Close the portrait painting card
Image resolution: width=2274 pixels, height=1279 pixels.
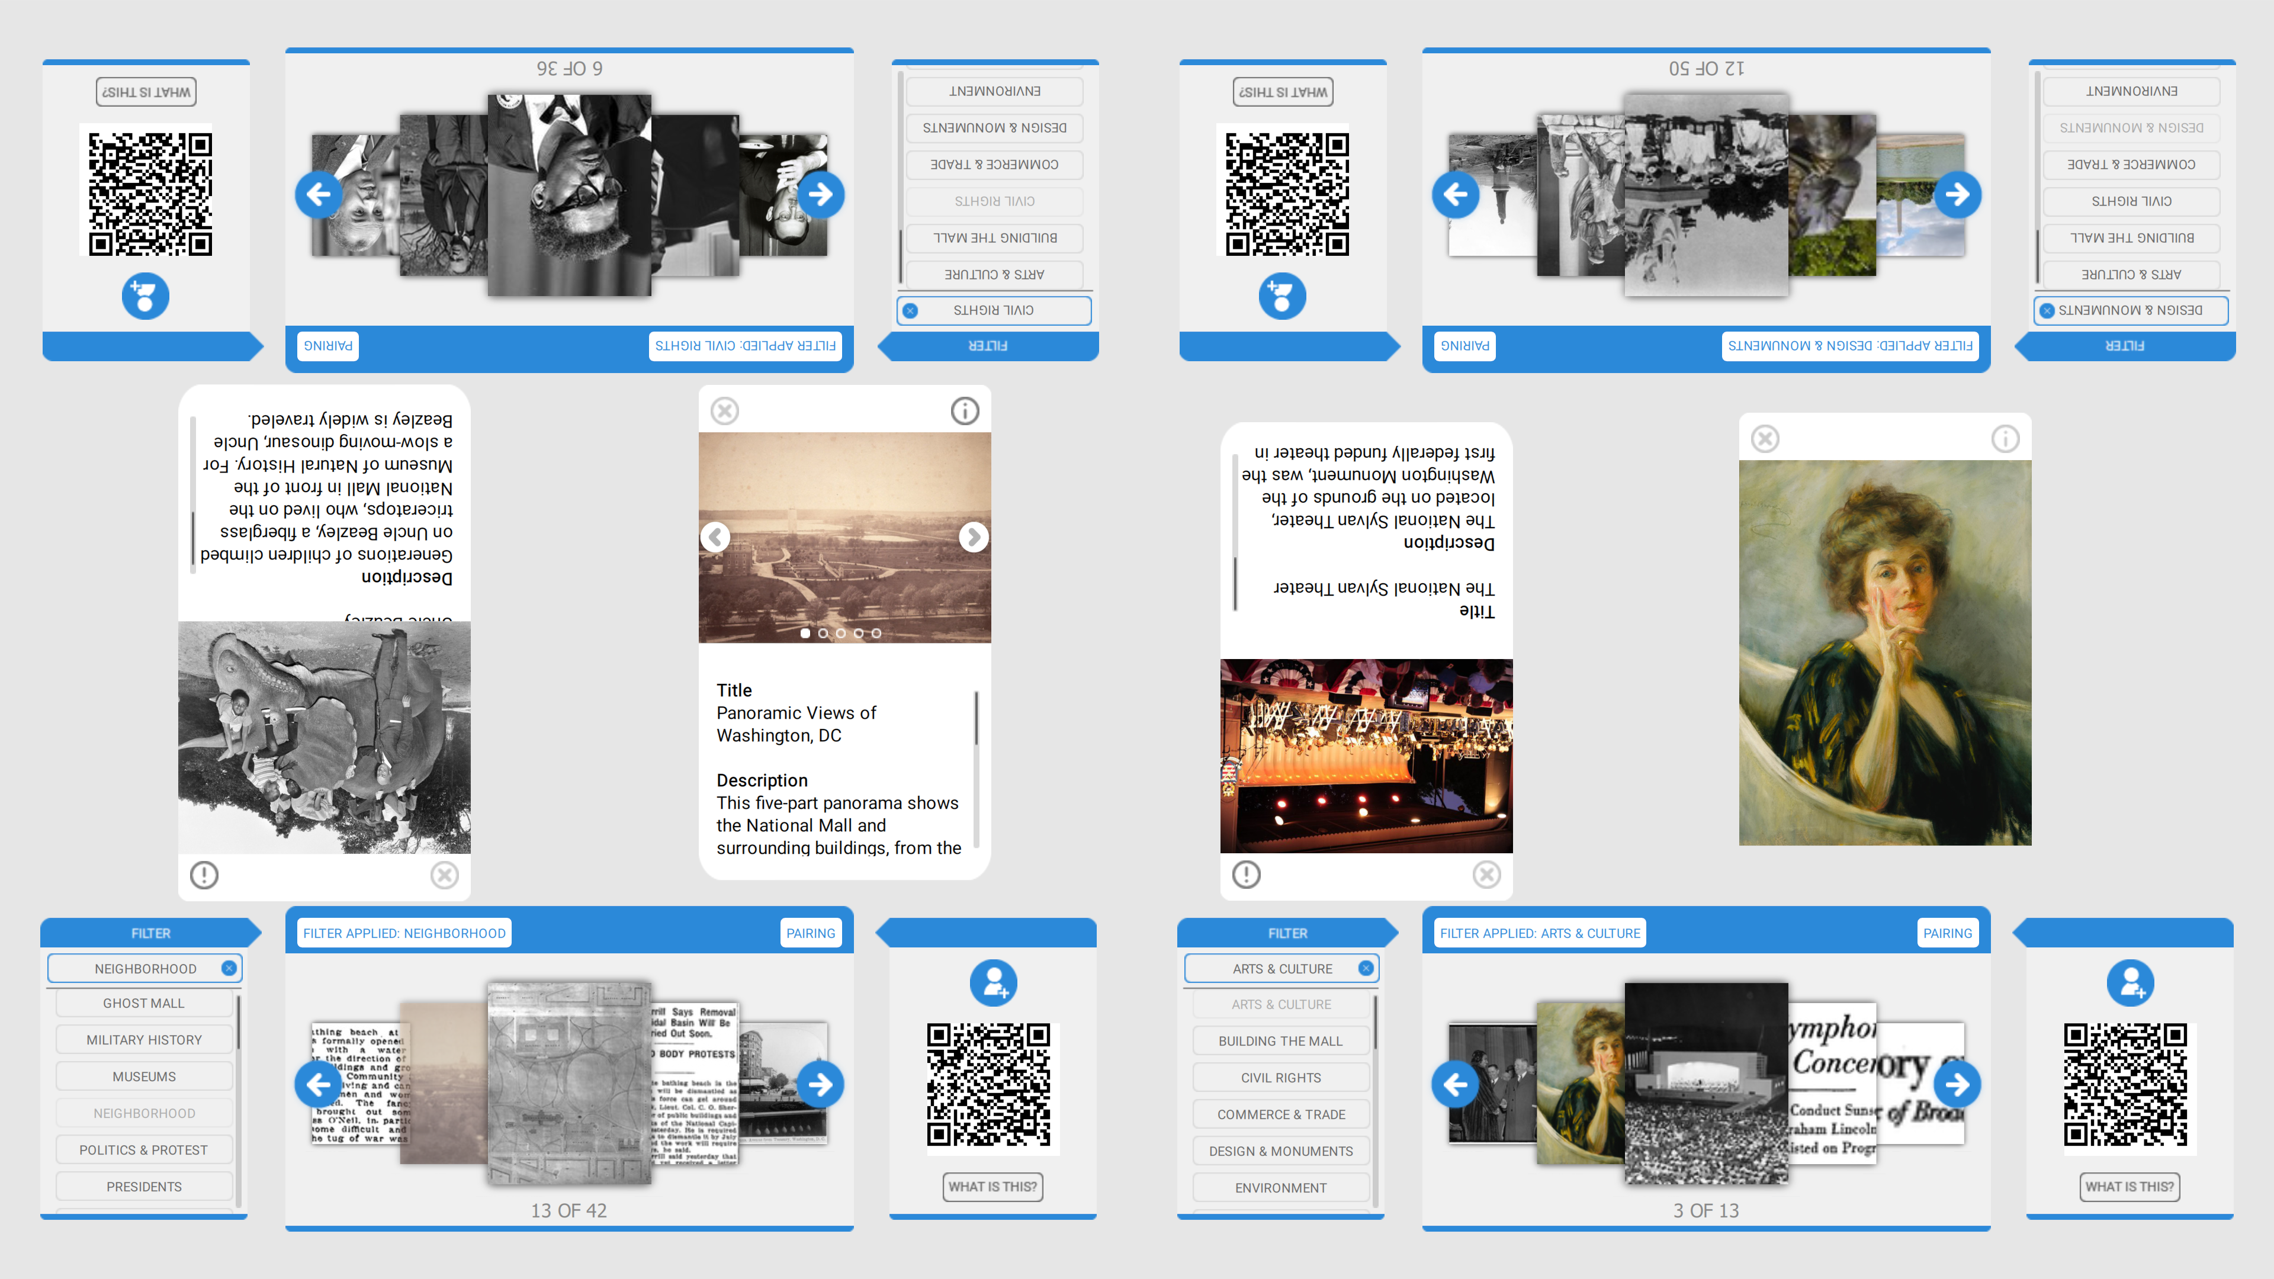pyautogui.click(x=1765, y=439)
